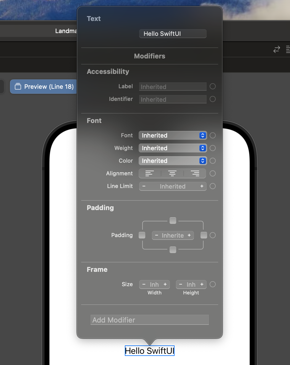Select the Preview (Line 18) button
290x365 pixels.
(x=43, y=87)
